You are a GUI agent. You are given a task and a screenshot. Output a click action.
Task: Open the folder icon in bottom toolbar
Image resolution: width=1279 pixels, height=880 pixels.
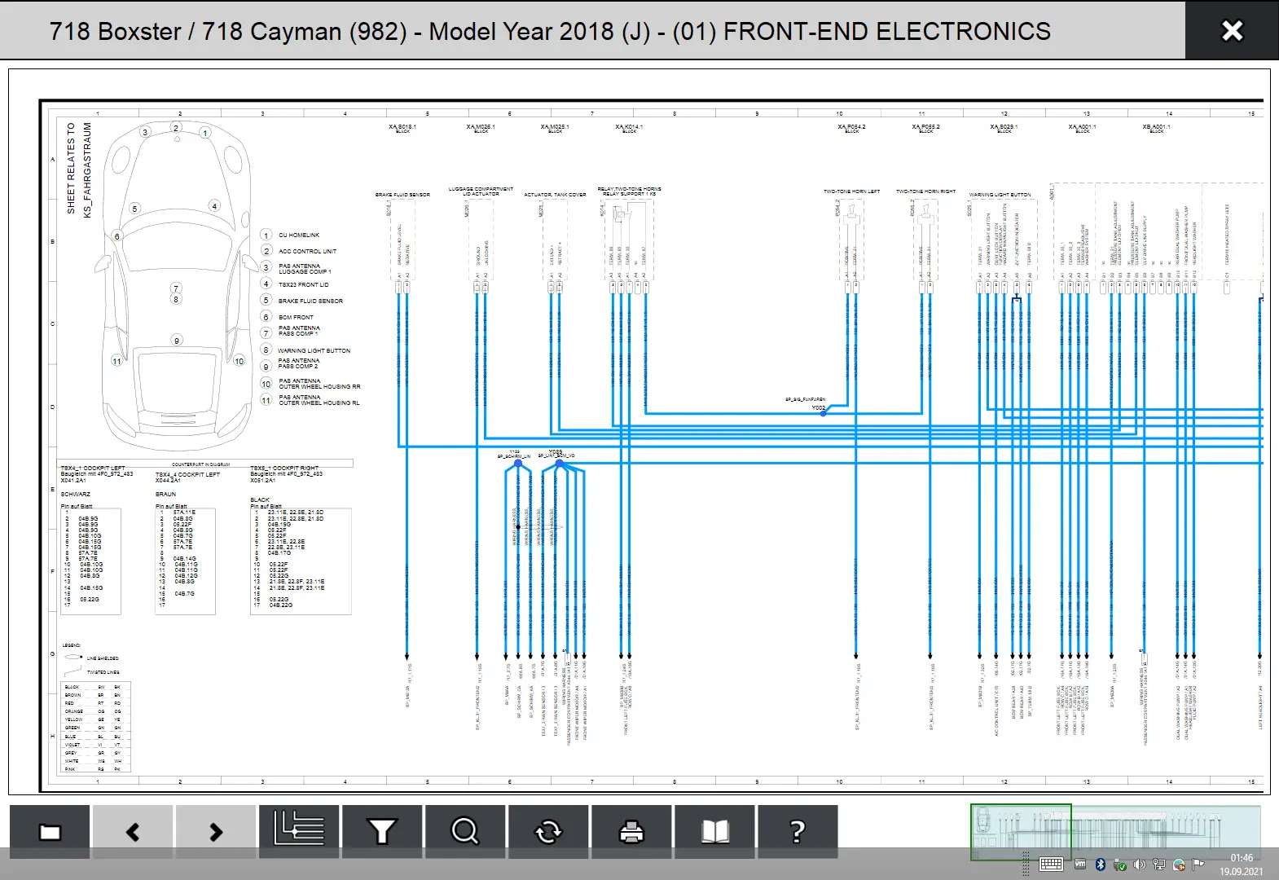50,832
